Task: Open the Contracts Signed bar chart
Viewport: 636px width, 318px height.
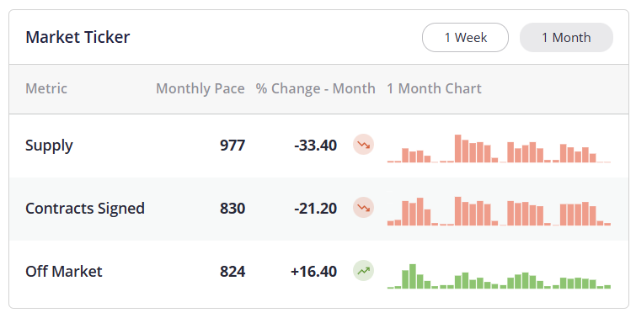Action: [499, 211]
